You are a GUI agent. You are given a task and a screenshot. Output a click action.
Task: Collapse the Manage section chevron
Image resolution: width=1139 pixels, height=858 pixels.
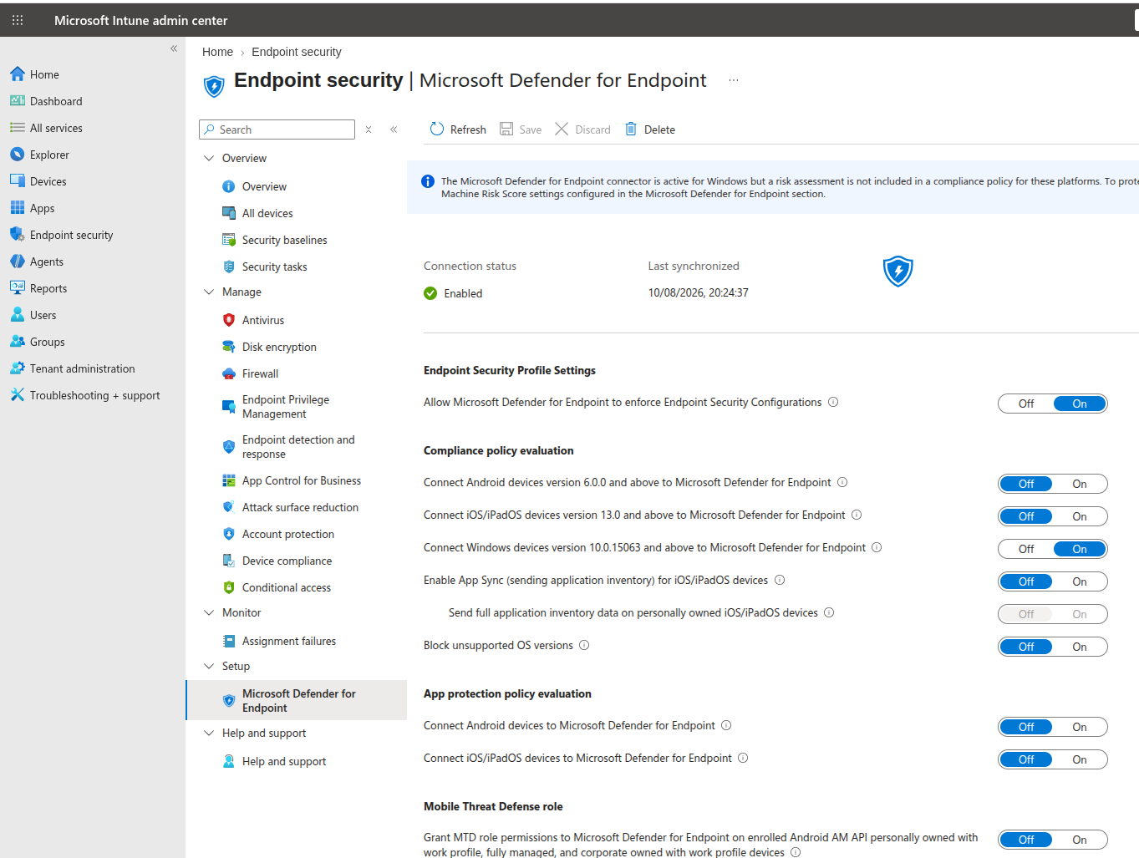tap(209, 292)
